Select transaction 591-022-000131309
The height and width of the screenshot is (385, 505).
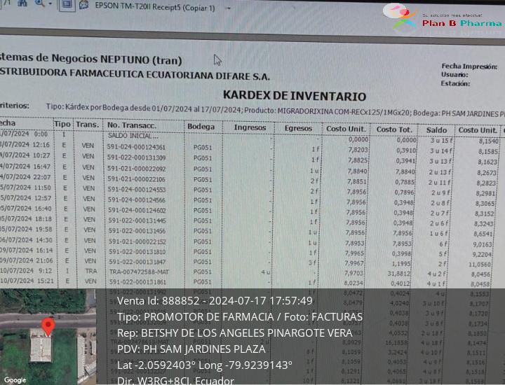(x=137, y=158)
